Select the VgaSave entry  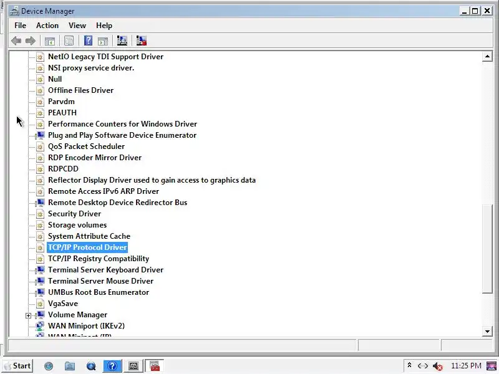[63, 304]
